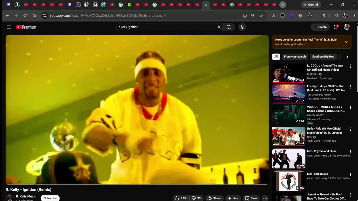Open uBlock Origin extension
Image resolution: width=358 pixels, height=201 pixels.
(300, 16)
